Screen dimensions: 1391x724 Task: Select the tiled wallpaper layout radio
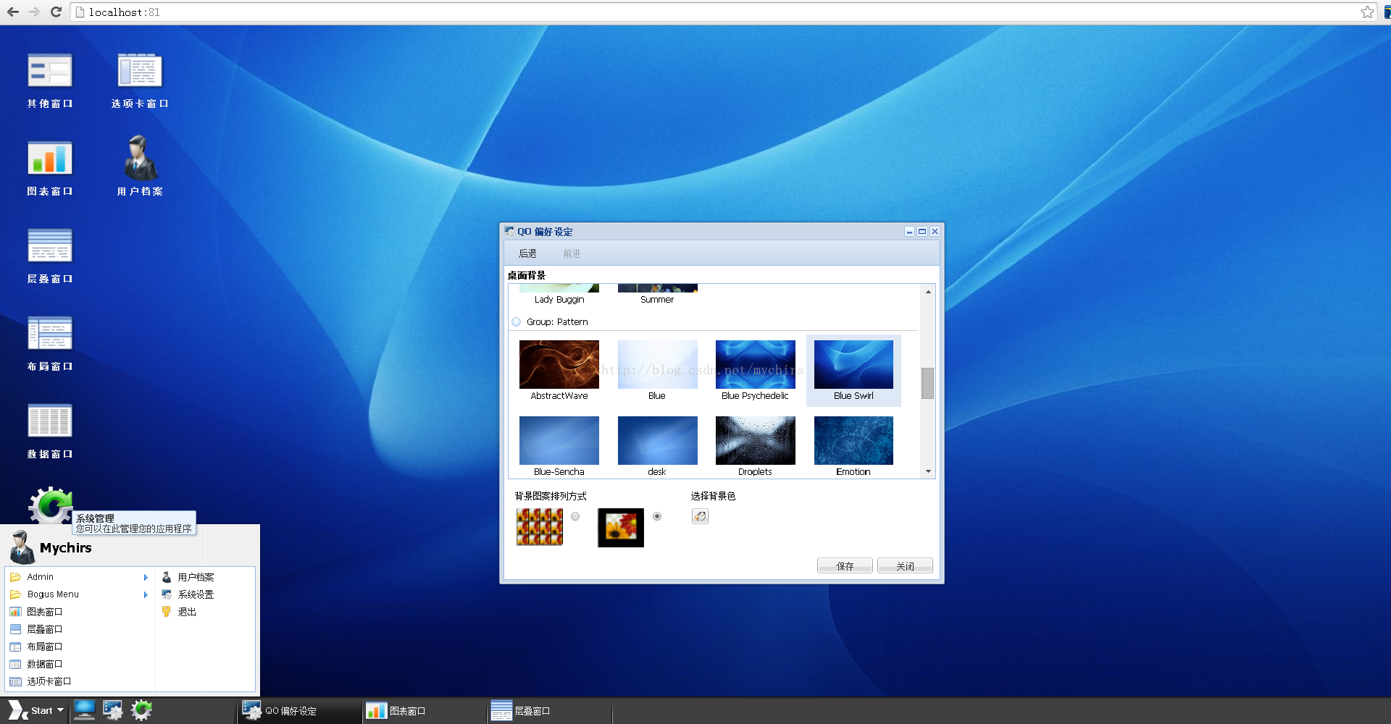click(575, 516)
